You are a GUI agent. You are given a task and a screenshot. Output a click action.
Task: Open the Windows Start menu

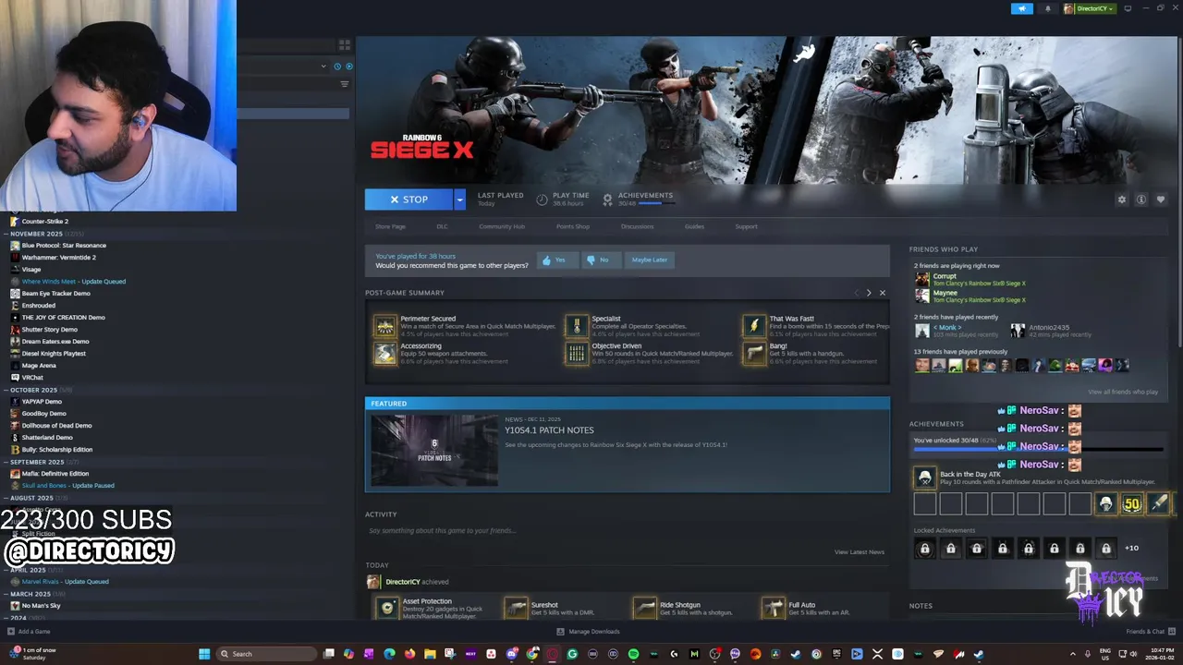click(x=204, y=654)
